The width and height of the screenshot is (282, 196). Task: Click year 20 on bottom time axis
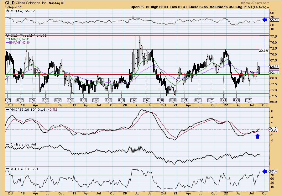(x=125, y=193)
